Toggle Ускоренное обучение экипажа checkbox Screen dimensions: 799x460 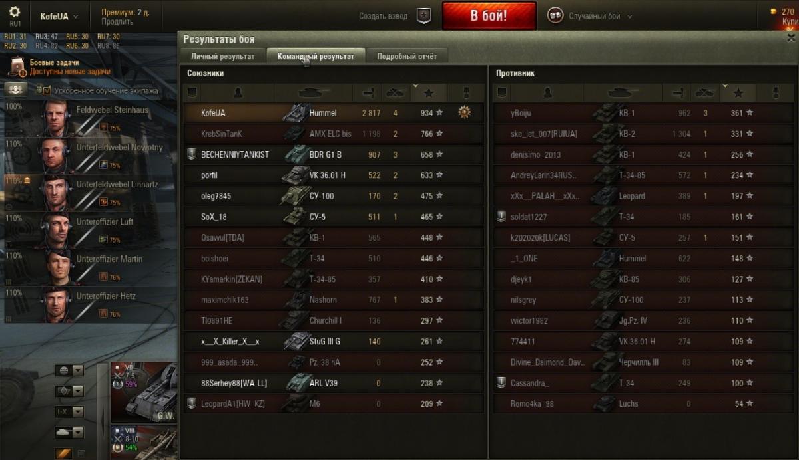click(40, 90)
